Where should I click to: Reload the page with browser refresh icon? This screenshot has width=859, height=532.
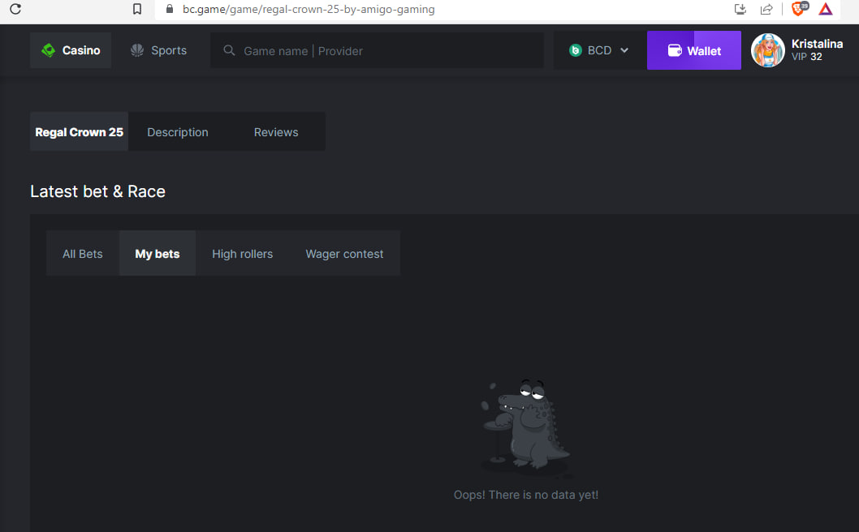pos(15,10)
